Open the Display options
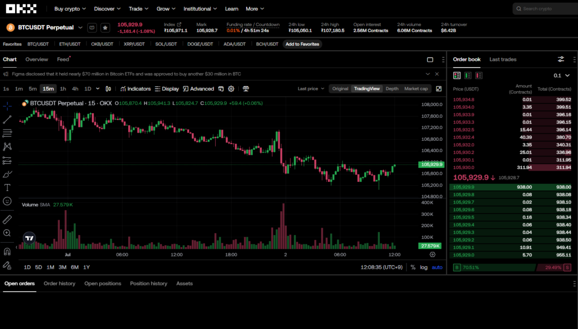Image resolution: width=578 pixels, height=329 pixels. 167,88
